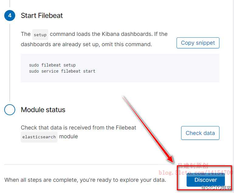This screenshot has height=193, width=234.
Task: Click the 'sudo filebeat setup' command line
Action: point(52,65)
